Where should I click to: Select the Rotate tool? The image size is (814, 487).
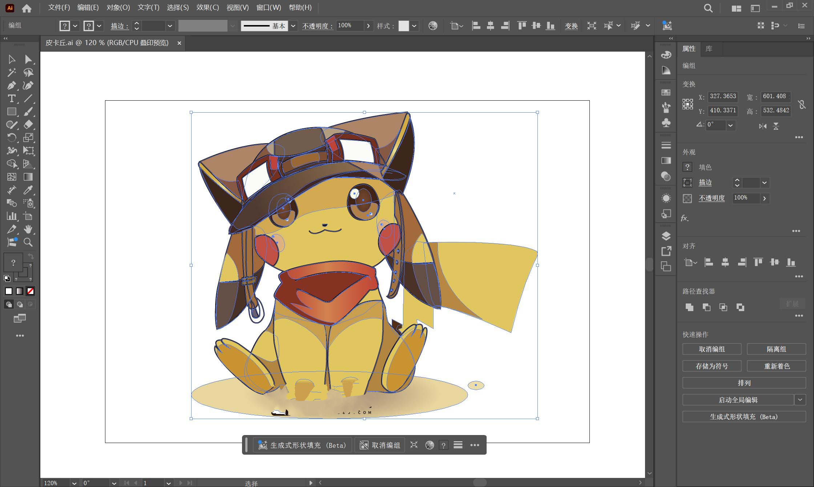(12, 138)
